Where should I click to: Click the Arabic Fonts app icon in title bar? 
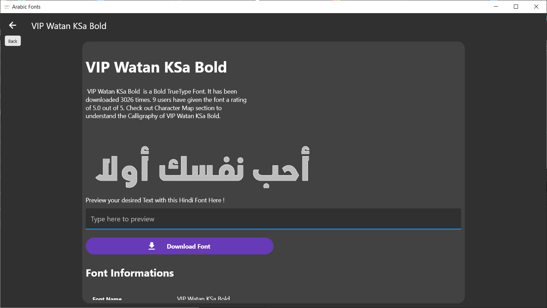pyautogui.click(x=7, y=7)
